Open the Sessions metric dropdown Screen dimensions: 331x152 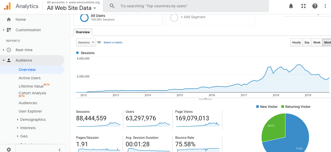click(86, 42)
